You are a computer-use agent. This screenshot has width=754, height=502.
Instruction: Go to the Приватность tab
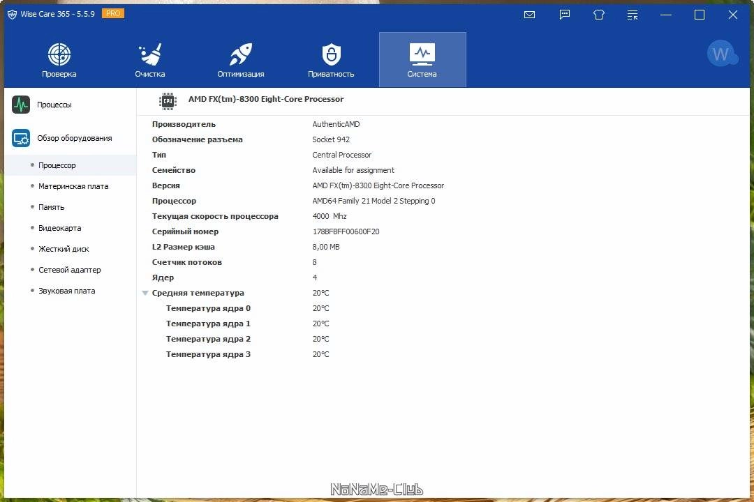tap(331, 60)
